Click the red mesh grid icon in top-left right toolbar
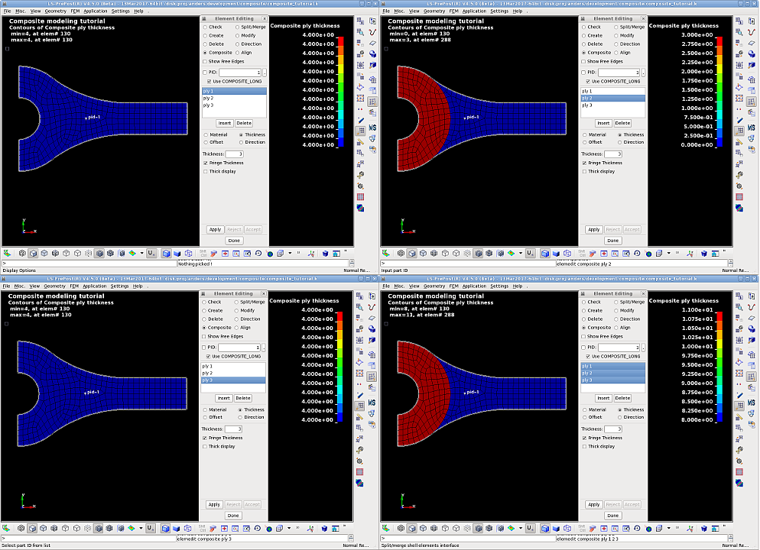The height and width of the screenshot is (550, 760). pos(361,196)
